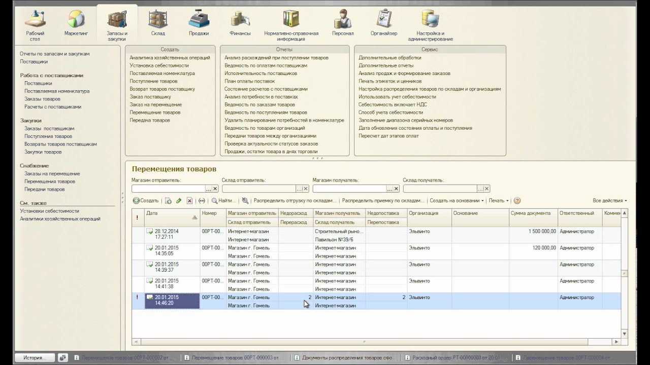The width and height of the screenshot is (650, 365).
Task: Open Передачи товаров under Снабжение
Action: point(45,189)
